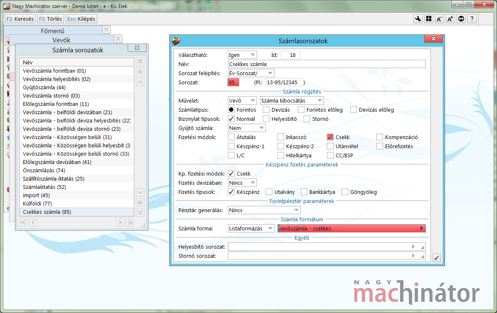Decrease font size with A- icon
Image resolution: width=497 pixels, height=313 pixels.
click(x=439, y=19)
